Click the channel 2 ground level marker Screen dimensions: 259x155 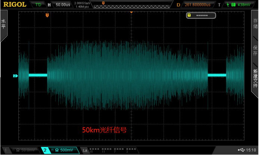15,76
